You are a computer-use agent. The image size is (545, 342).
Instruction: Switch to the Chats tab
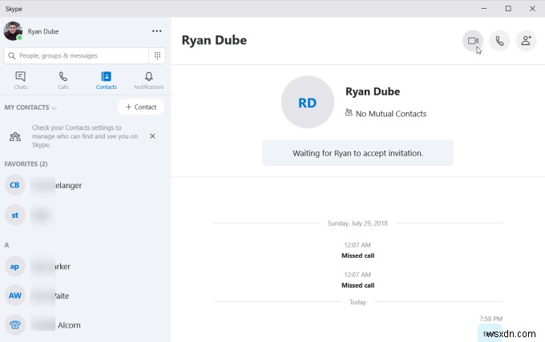pyautogui.click(x=21, y=80)
